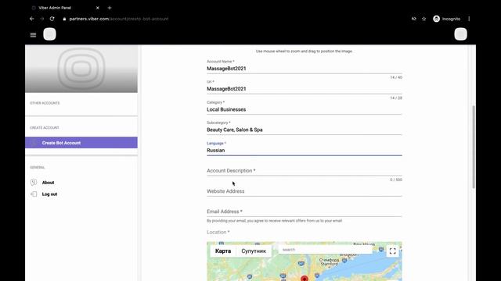The width and height of the screenshot is (501, 281).
Task: Expand map to fullscreen
Action: (x=393, y=251)
